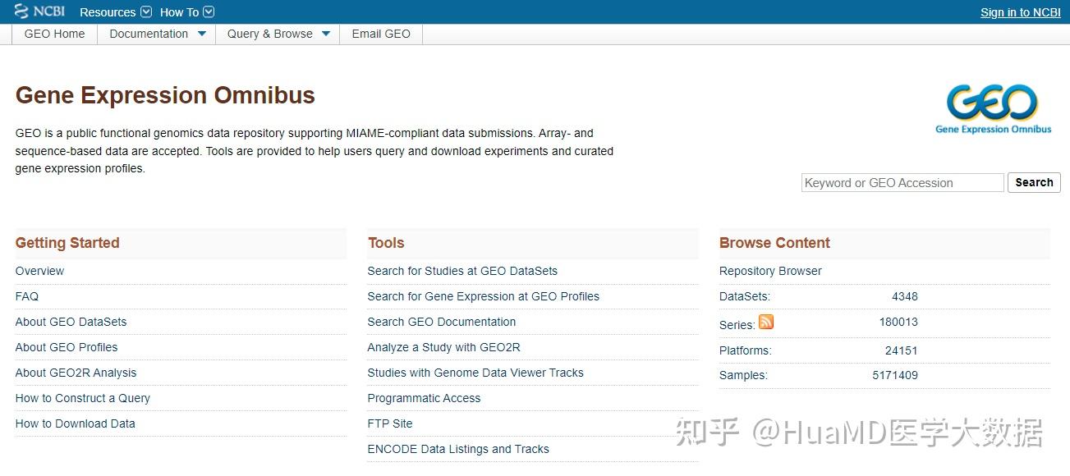The width and height of the screenshot is (1070, 476).
Task: Click the Series count 180013
Action: pos(898,322)
